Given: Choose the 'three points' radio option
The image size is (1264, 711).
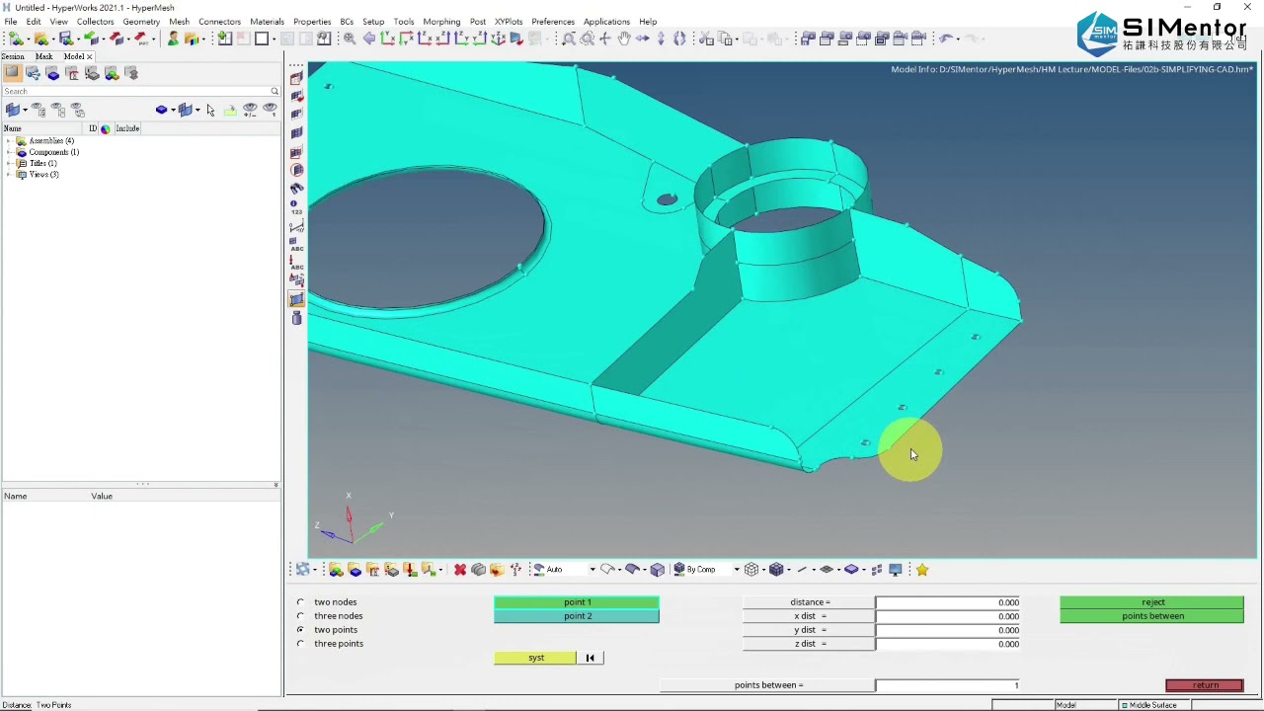Looking at the screenshot, I should click(301, 644).
